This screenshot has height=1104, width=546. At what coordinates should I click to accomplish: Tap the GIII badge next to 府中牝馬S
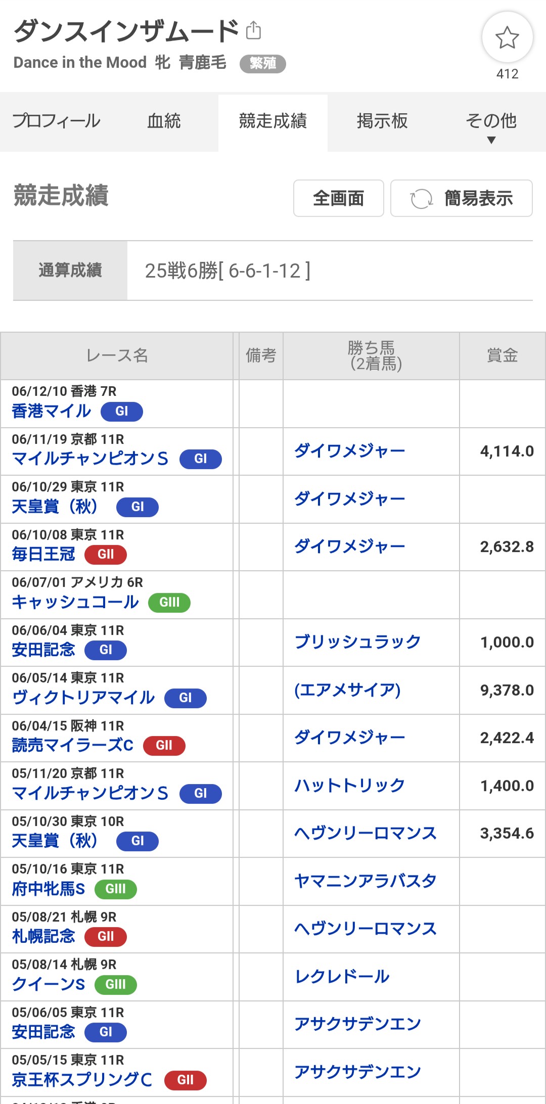tap(116, 889)
